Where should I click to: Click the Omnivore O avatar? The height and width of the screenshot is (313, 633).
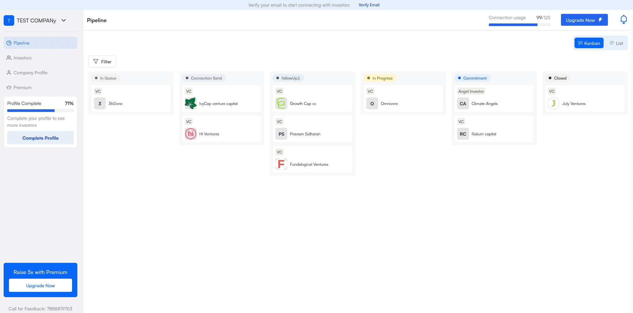pos(372,103)
